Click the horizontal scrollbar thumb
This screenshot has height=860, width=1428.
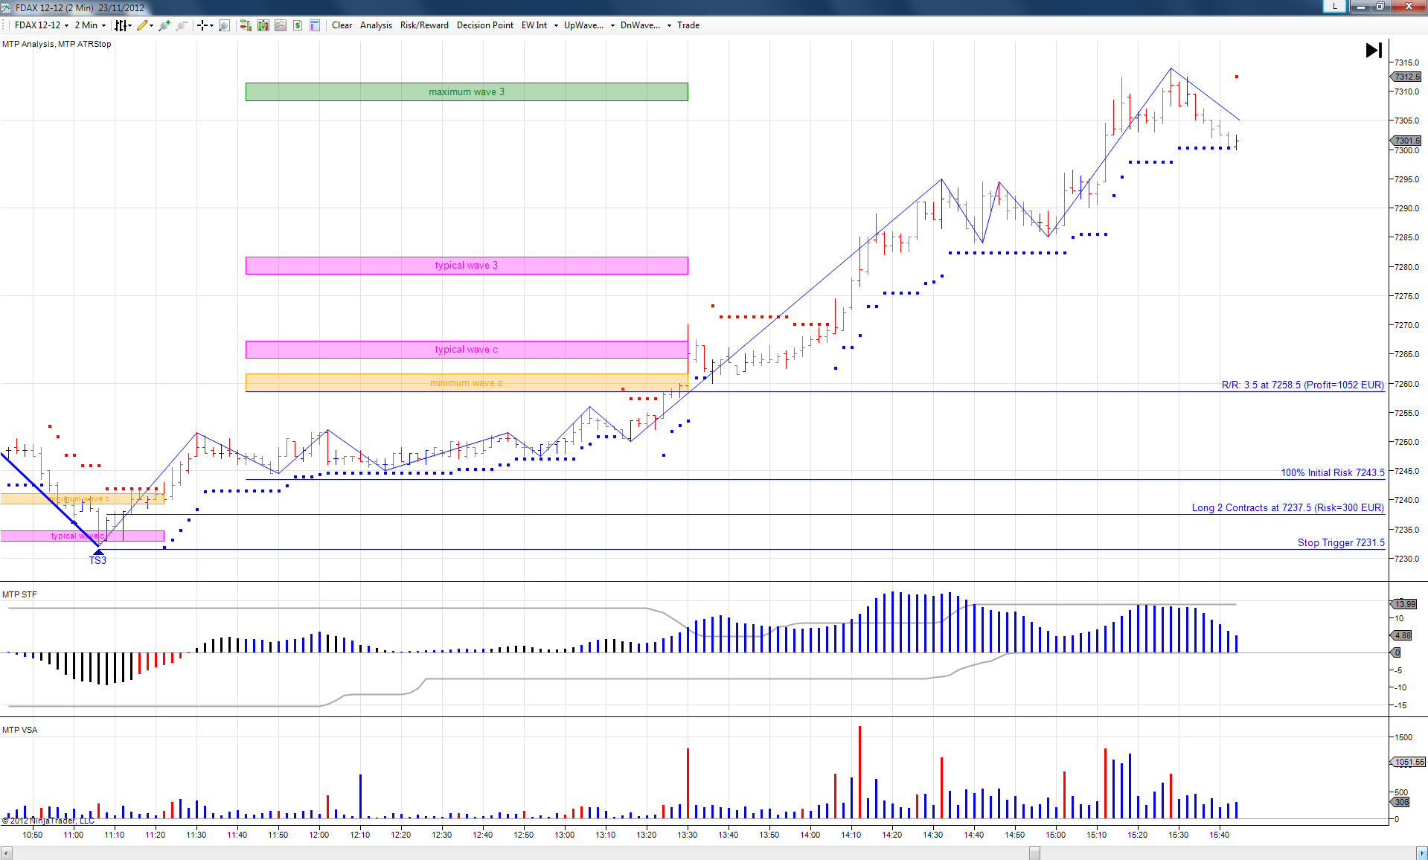click(1034, 853)
